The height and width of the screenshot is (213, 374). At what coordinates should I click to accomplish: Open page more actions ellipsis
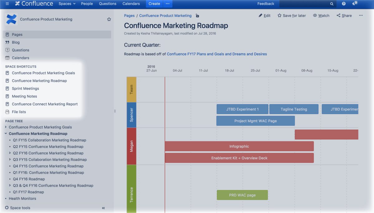click(361, 16)
